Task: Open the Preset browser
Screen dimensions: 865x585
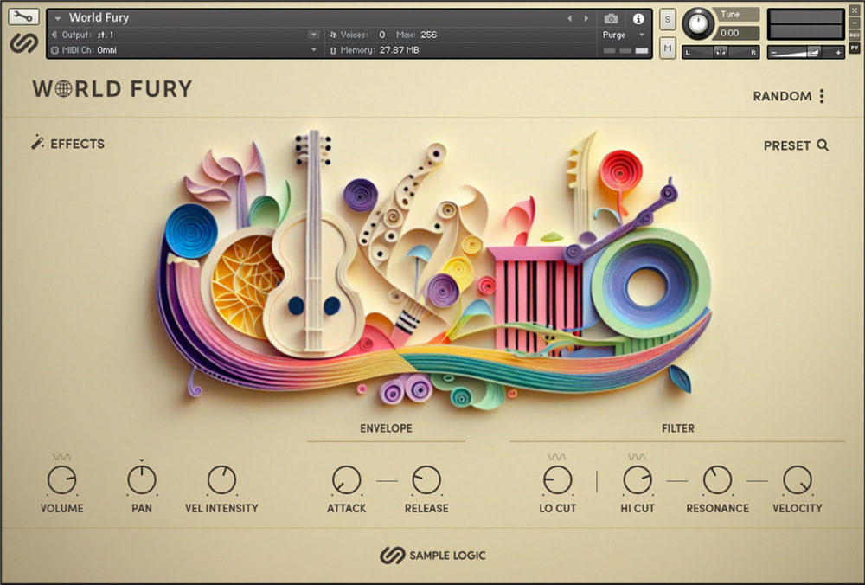Action: click(786, 145)
